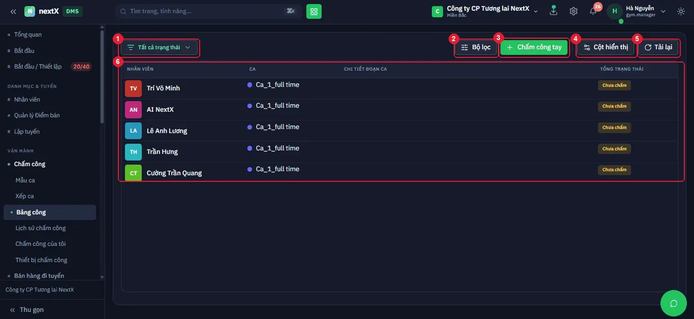Click the LA avatar for Lê Anh Lương
The height and width of the screenshot is (319, 694).
point(133,131)
